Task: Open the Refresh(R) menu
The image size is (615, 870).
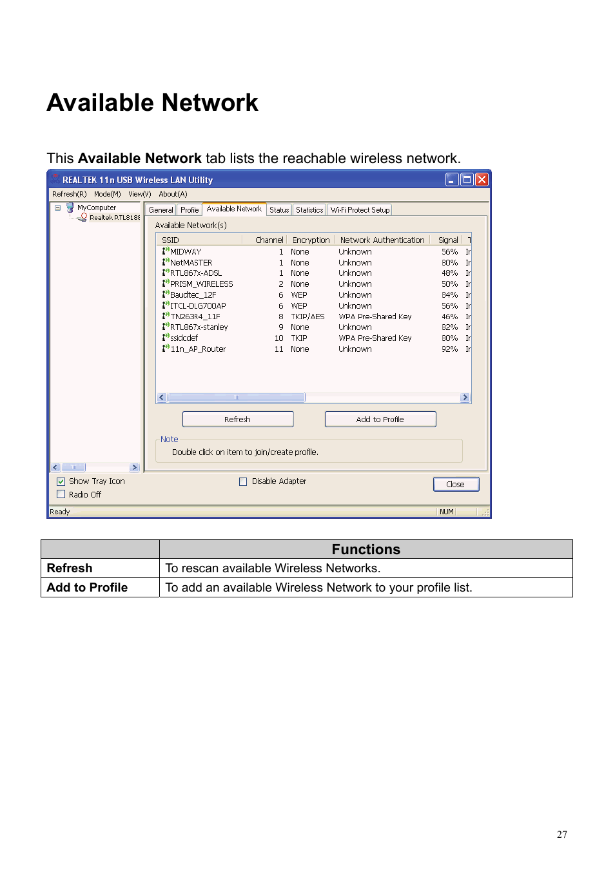Action: click(69, 194)
